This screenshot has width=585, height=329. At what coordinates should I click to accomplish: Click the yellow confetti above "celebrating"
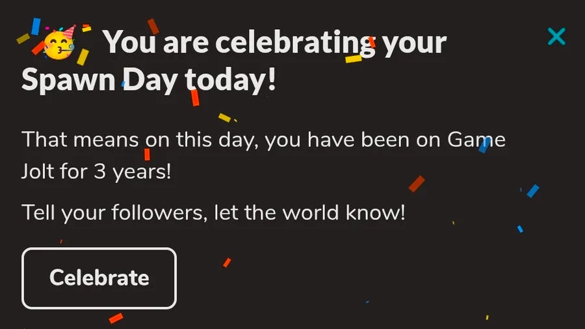tap(354, 59)
